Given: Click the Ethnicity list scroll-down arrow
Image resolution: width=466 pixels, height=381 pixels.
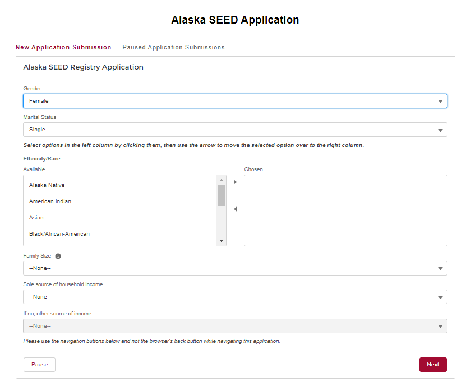Looking at the screenshot, I should pyautogui.click(x=221, y=241).
